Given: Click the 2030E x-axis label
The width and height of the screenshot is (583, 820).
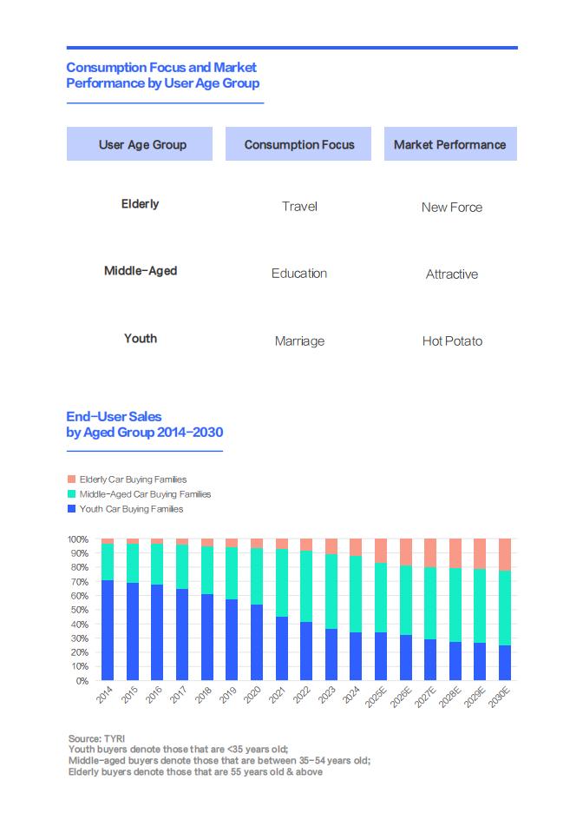Looking at the screenshot, I should tap(500, 698).
